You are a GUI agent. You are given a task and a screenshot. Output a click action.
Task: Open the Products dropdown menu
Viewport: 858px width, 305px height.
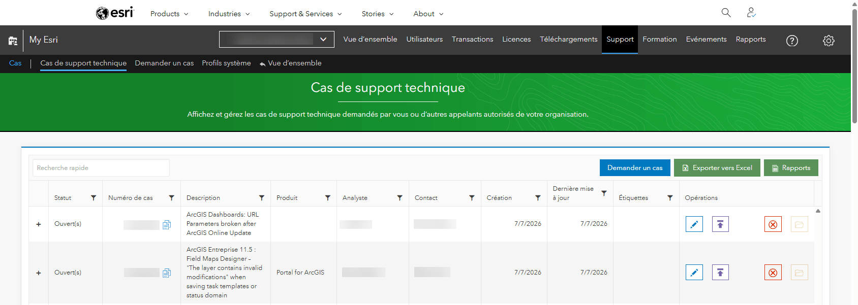169,14
